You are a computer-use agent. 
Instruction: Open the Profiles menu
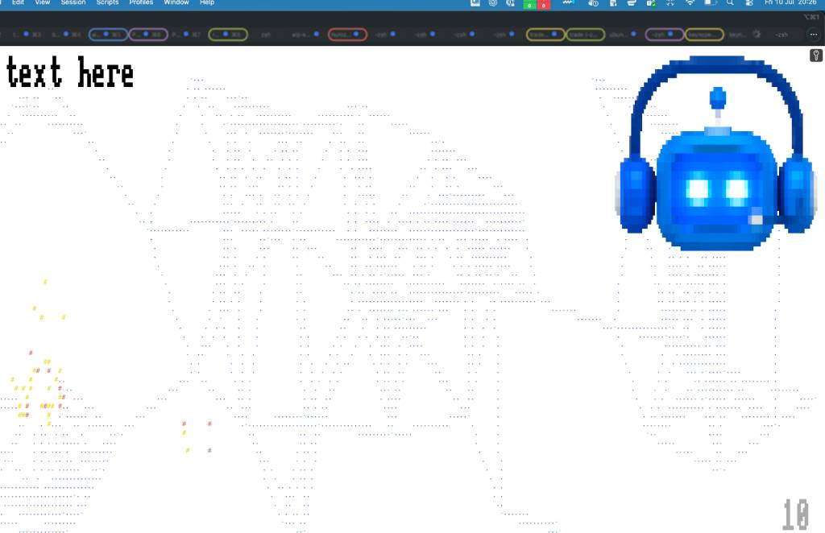pos(141,2)
